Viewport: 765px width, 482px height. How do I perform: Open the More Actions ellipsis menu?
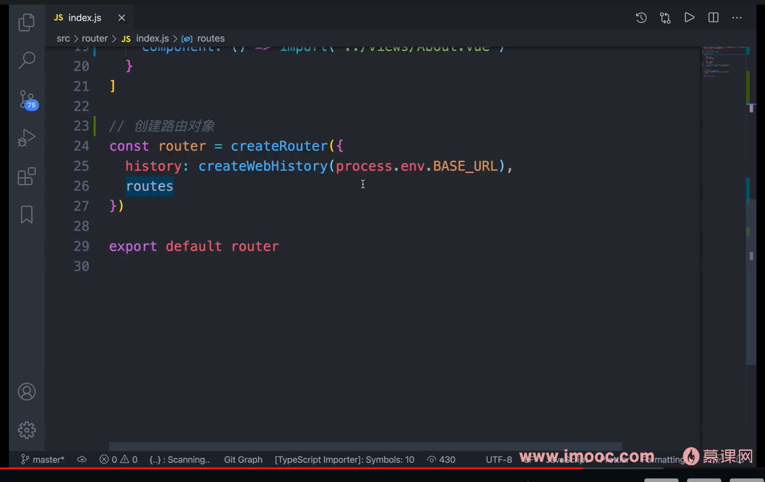coord(737,17)
